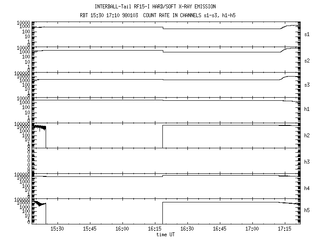Screen dimensions: 316x242
Task: Select the h4 channel label
Action: point(307,188)
